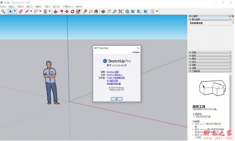Pick the Pan hand tool

tap(109, 11)
